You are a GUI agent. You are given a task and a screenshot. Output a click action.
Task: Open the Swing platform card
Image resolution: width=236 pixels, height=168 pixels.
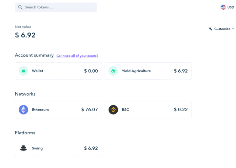coord(58,148)
